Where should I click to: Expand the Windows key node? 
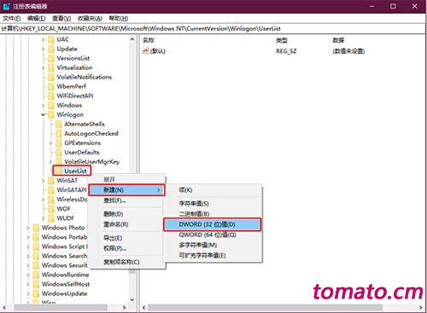pyautogui.click(x=43, y=106)
